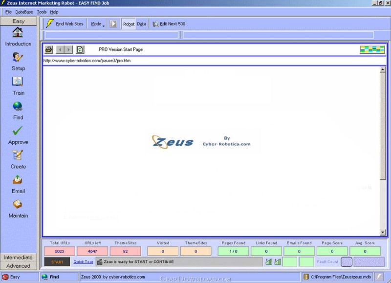Click the URLs left value 4647
391x283 pixels.
tap(92, 251)
